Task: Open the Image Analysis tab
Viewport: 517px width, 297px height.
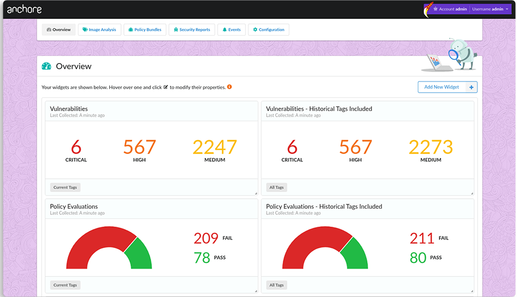Action: click(99, 30)
